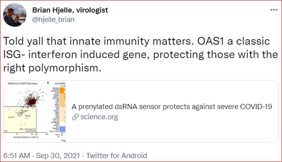Click the blue heatmap cell in preview
The image size is (282, 162).
click(x=62, y=129)
